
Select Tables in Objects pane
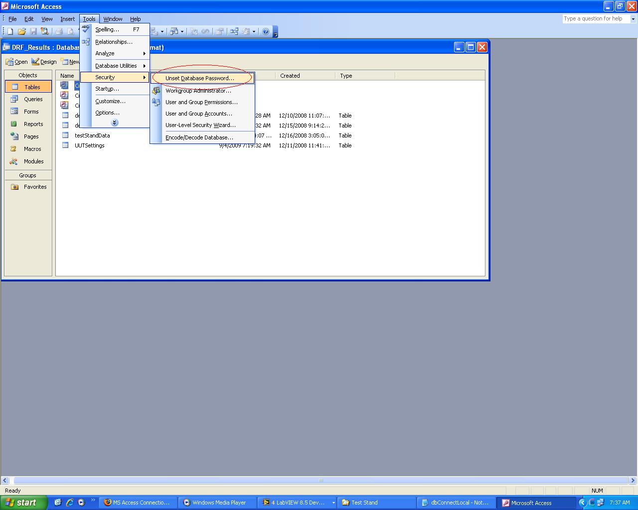point(28,87)
